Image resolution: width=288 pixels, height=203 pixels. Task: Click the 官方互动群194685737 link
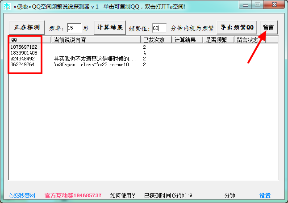tap(73, 195)
